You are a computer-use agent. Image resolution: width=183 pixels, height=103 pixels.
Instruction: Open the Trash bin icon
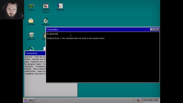31,36
